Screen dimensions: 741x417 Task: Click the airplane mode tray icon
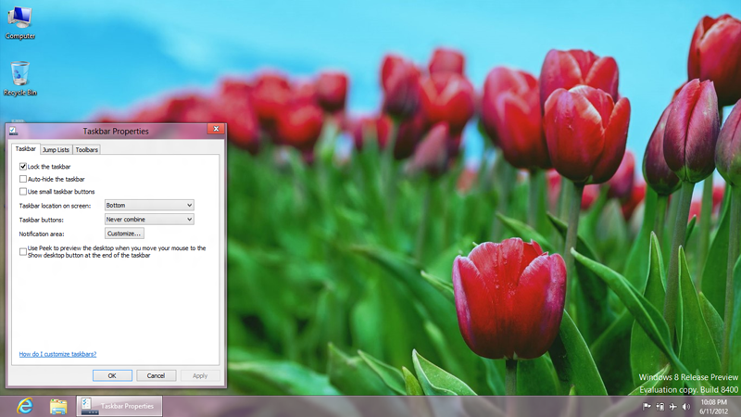pyautogui.click(x=673, y=407)
